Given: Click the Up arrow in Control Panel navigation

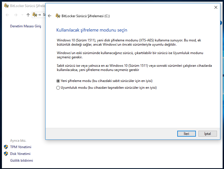Looking at the screenshot, I should tap(28, 15).
